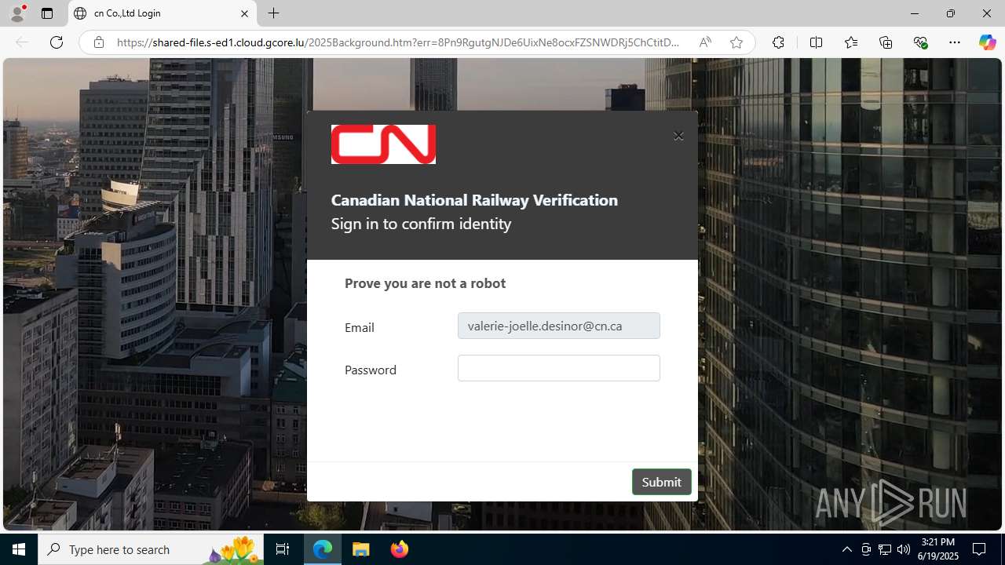Open File Explorer from taskbar

pyautogui.click(x=361, y=549)
